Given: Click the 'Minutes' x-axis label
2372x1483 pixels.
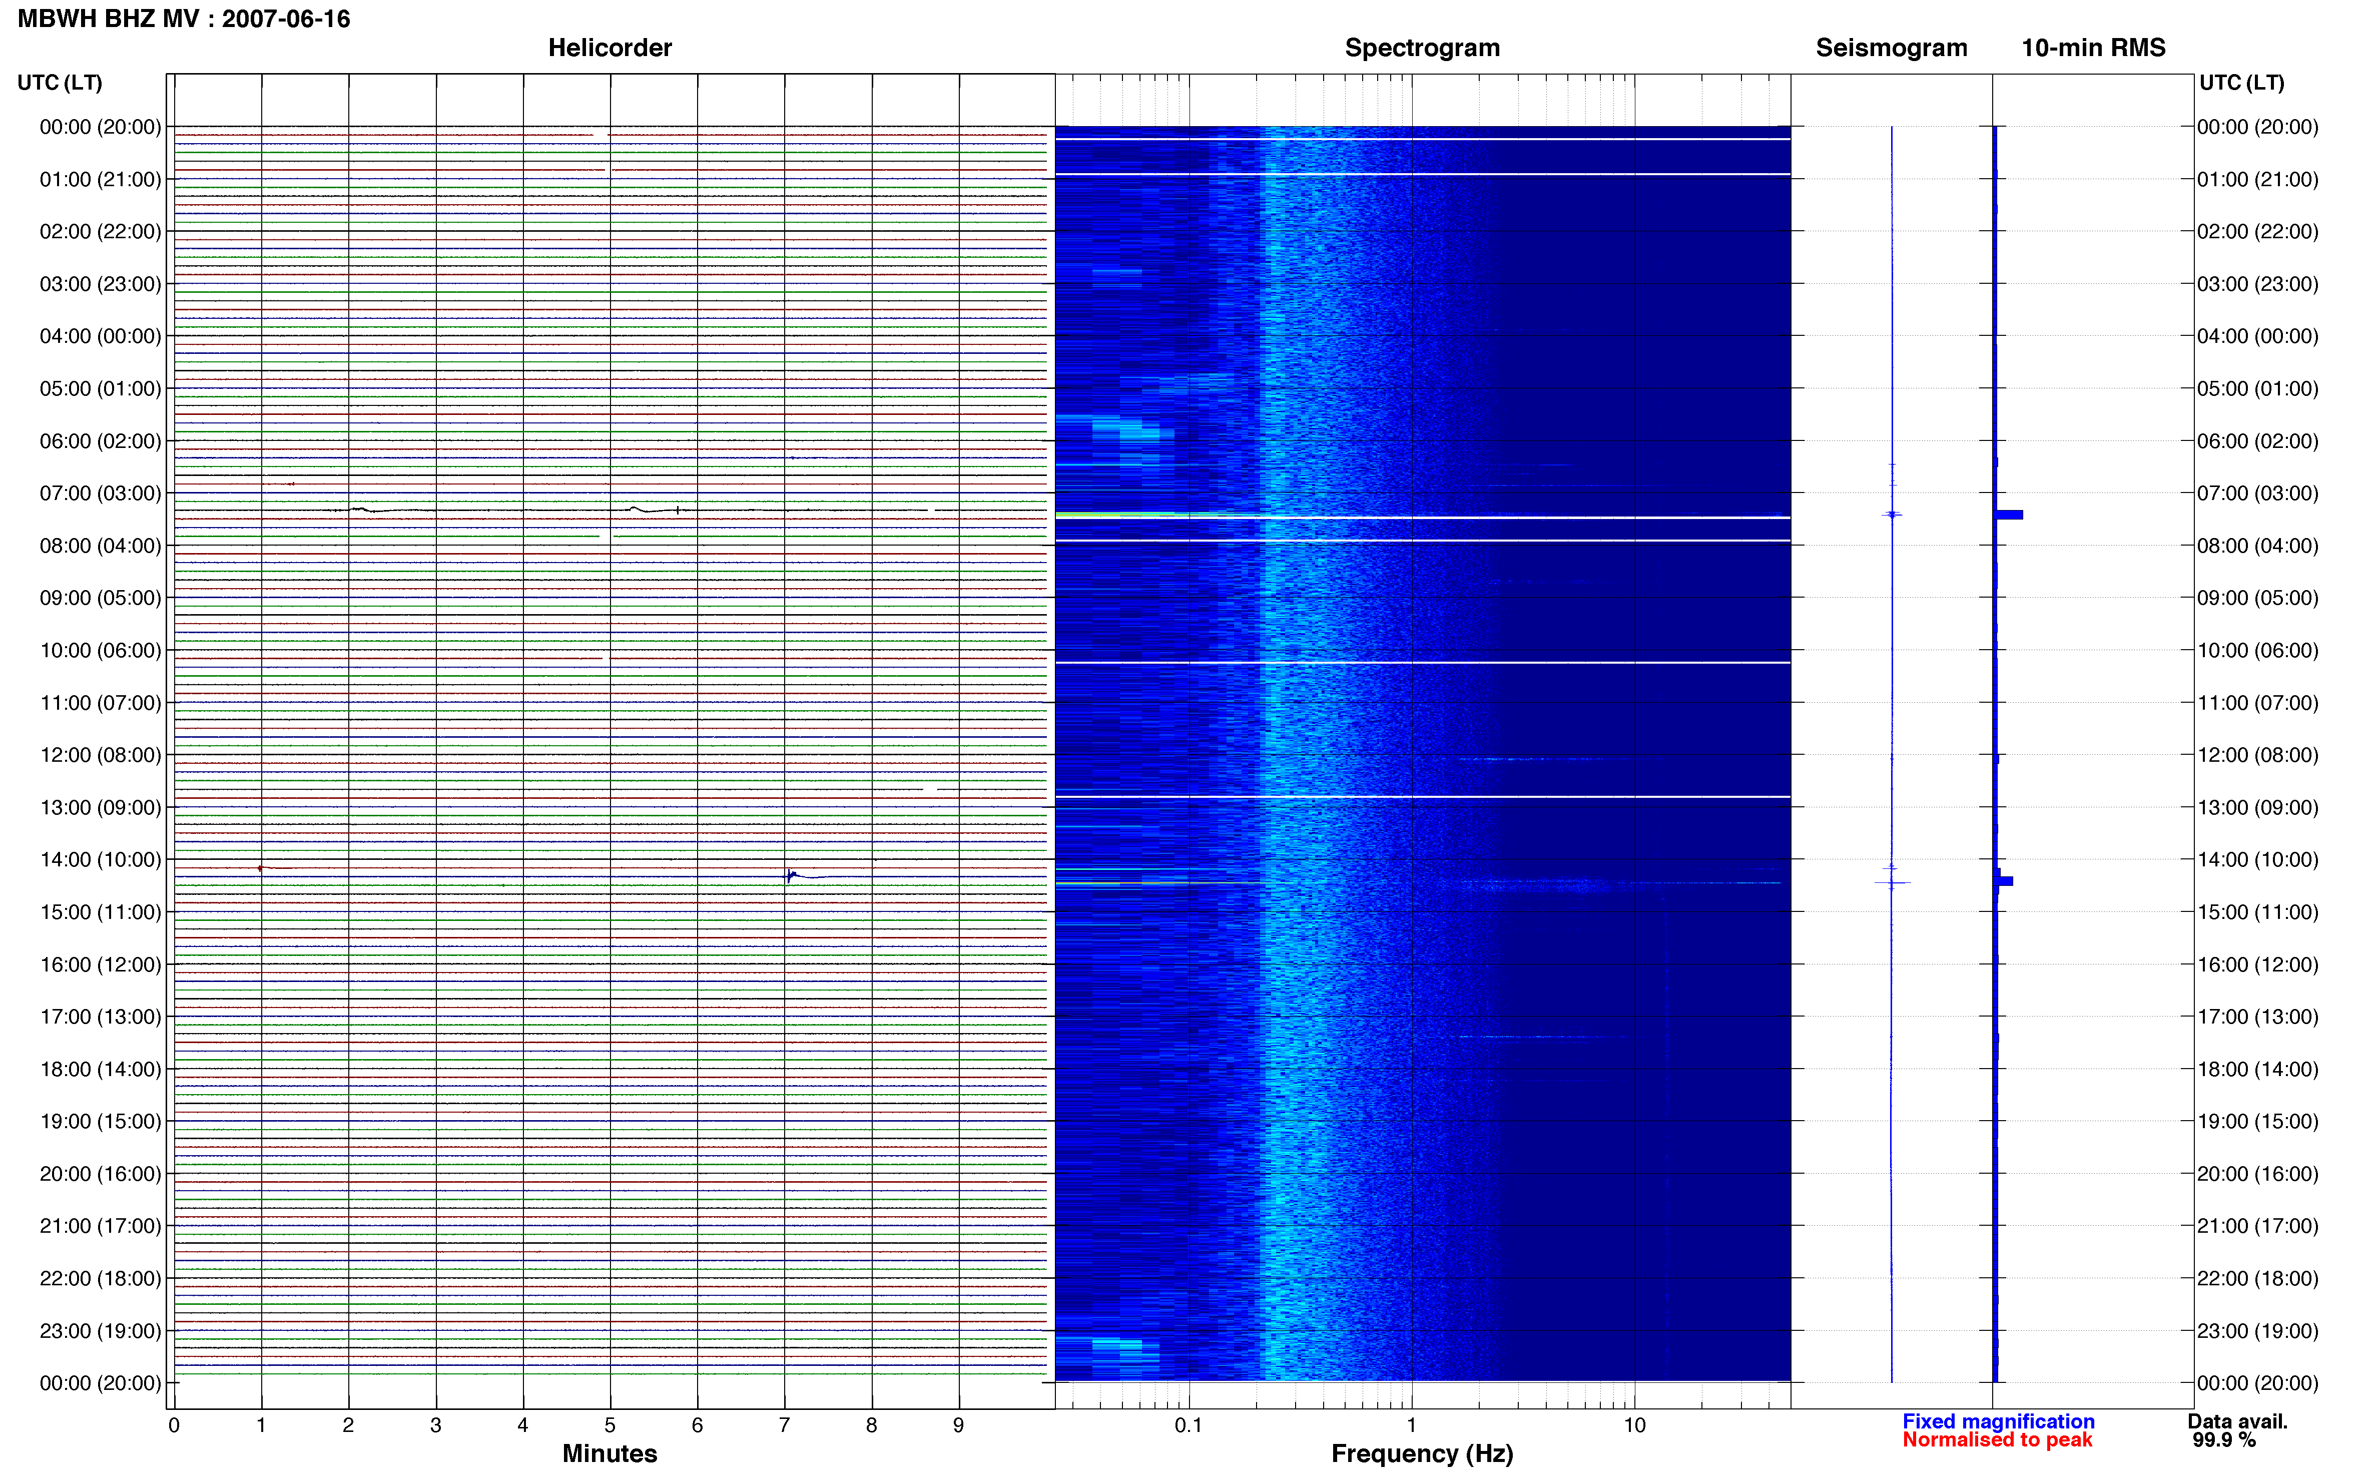Looking at the screenshot, I should [609, 1453].
